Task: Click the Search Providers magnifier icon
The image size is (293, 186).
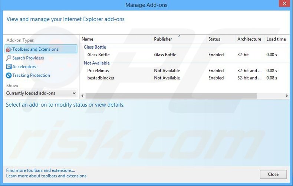Action: tap(9, 58)
